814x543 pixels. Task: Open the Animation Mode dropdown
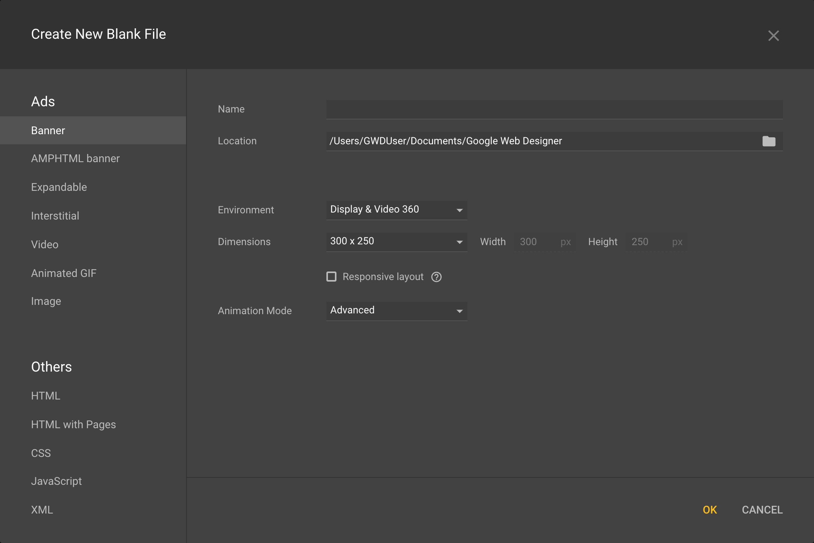point(396,311)
